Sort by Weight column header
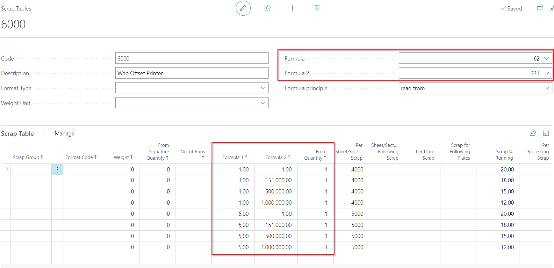This screenshot has width=554, height=268. tap(123, 157)
